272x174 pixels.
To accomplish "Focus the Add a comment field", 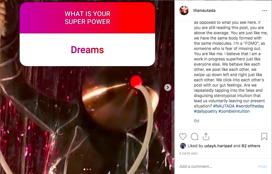I will click(x=217, y=166).
